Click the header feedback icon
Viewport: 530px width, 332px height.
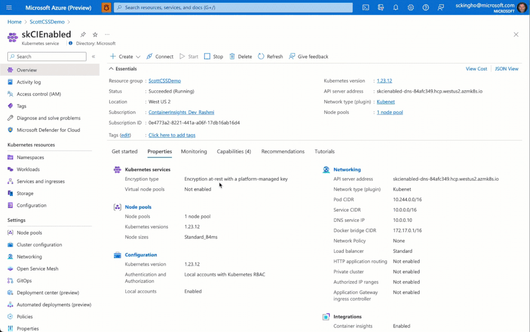(441, 7)
